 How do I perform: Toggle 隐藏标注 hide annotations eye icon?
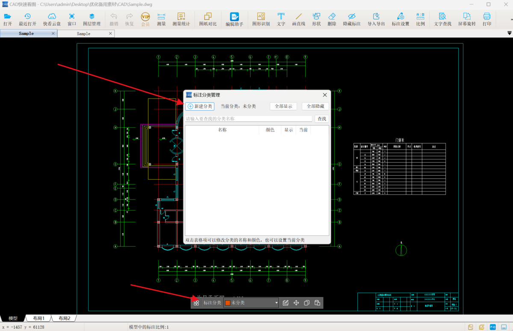(x=351, y=19)
